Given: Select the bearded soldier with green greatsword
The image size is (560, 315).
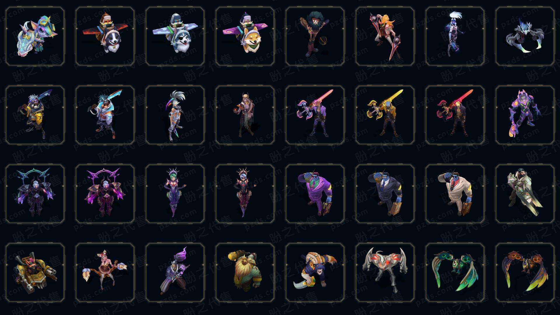Looking at the screenshot, I should click(525, 194).
